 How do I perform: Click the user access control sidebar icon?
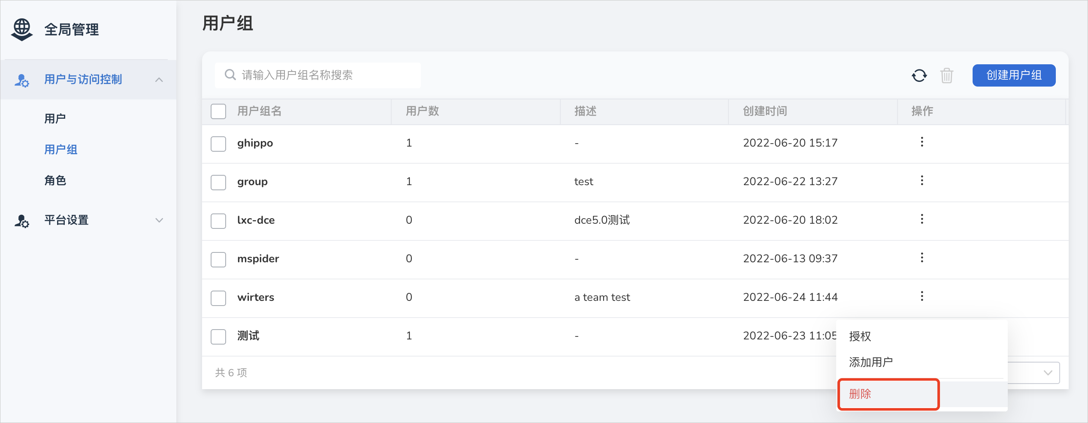[22, 80]
